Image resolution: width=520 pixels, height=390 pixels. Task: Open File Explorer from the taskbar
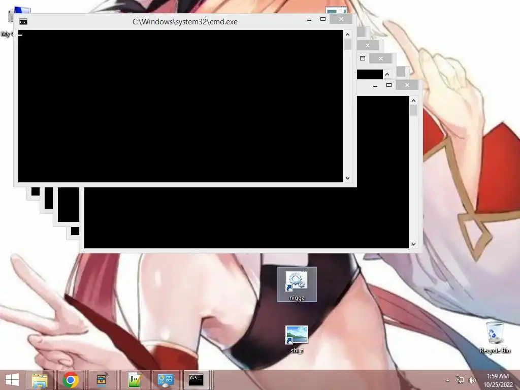[40, 380]
